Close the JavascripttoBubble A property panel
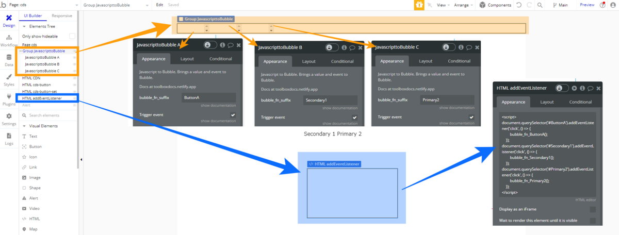This screenshot has height=235, width=619. pos(238,45)
